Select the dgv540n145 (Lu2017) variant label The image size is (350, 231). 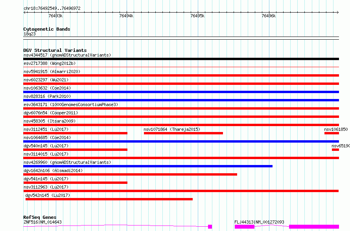(46, 146)
